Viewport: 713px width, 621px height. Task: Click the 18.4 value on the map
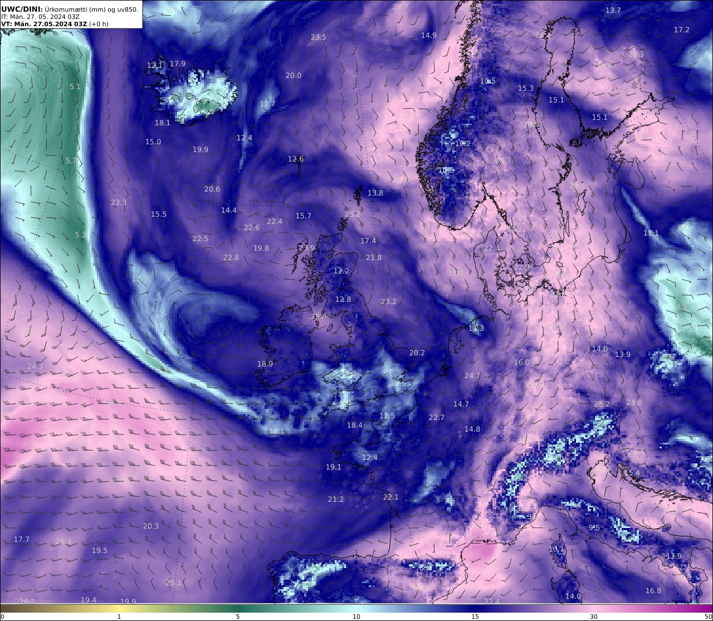tap(355, 425)
